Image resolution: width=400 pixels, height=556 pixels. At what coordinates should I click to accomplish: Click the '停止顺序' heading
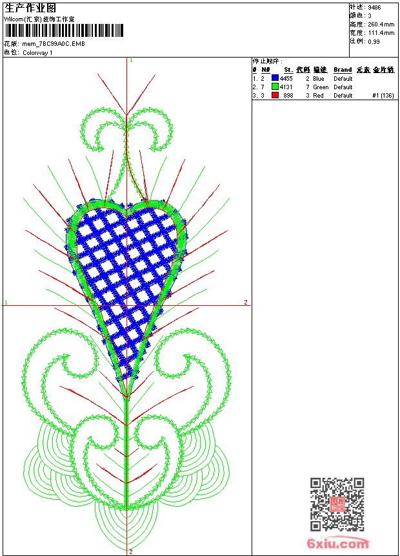[267, 61]
